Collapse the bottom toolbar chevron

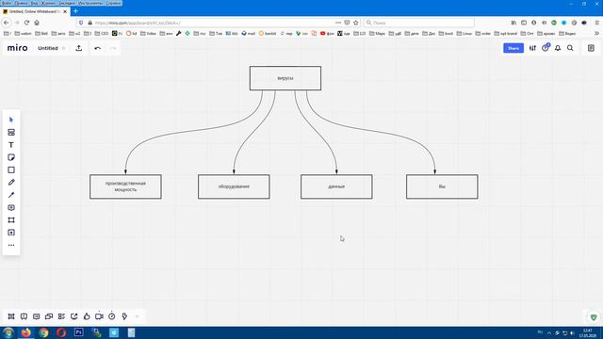(138, 316)
